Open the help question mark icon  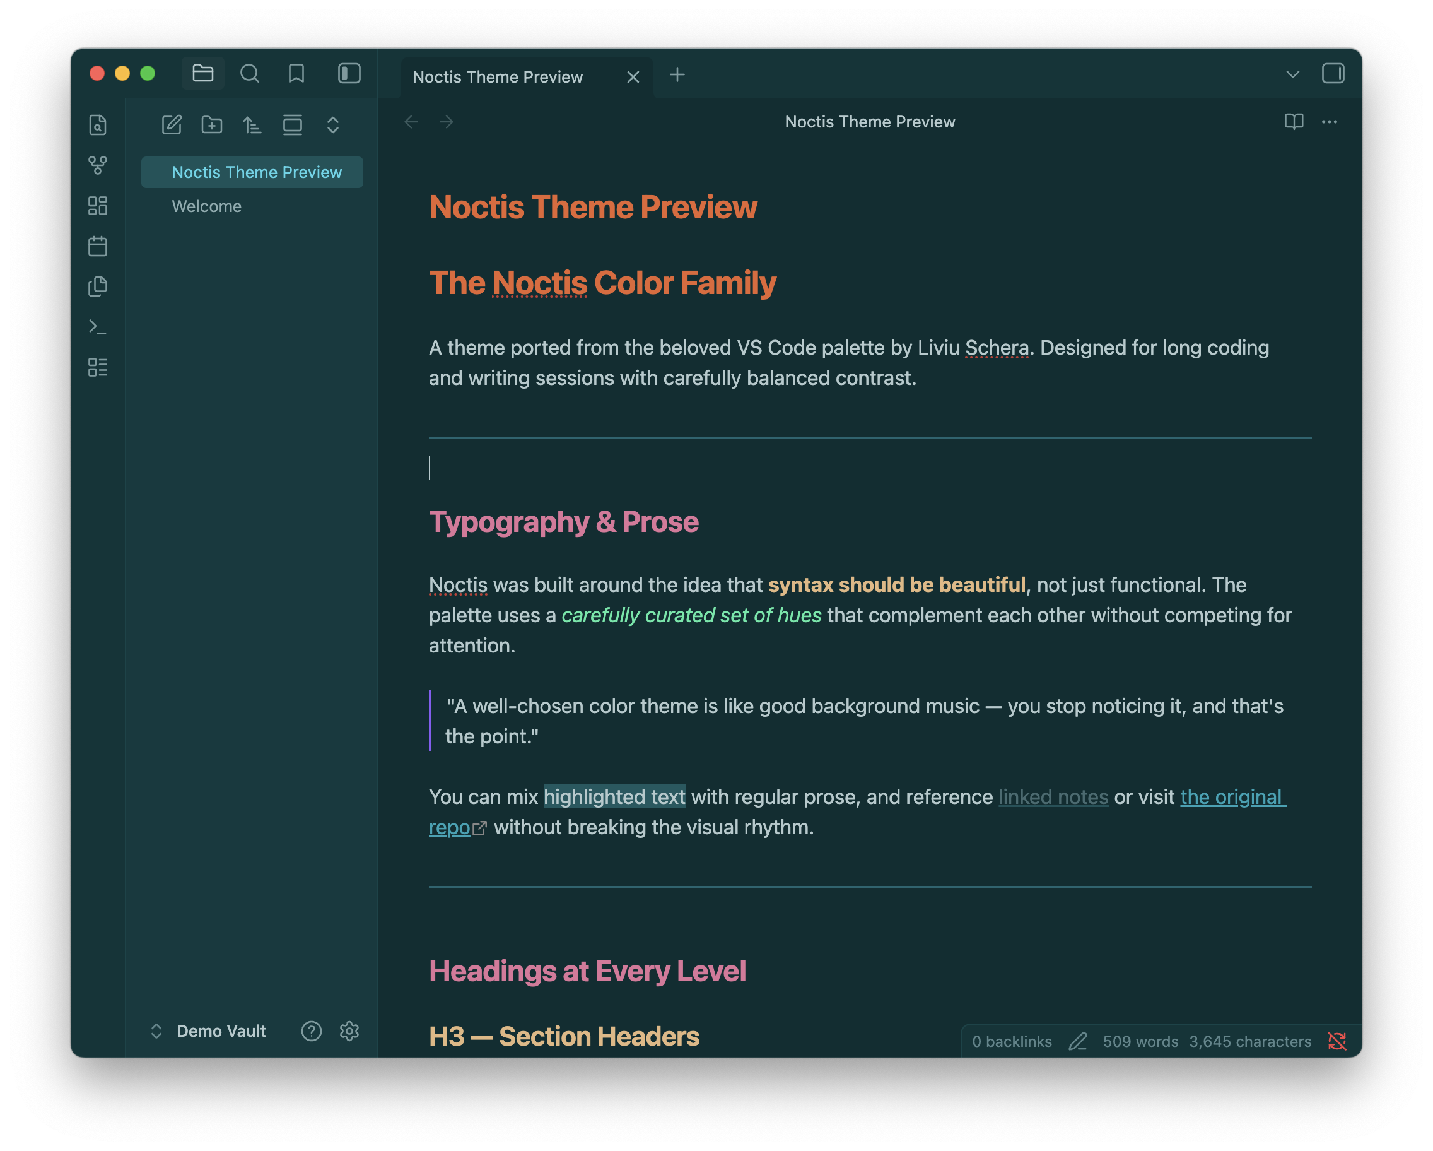click(x=311, y=1030)
